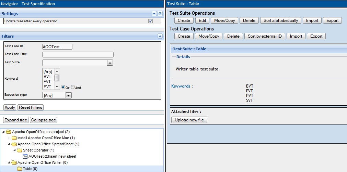The width and height of the screenshot is (347, 172).
Task: Select [Any] in Keyword list
Action: coord(48,71)
